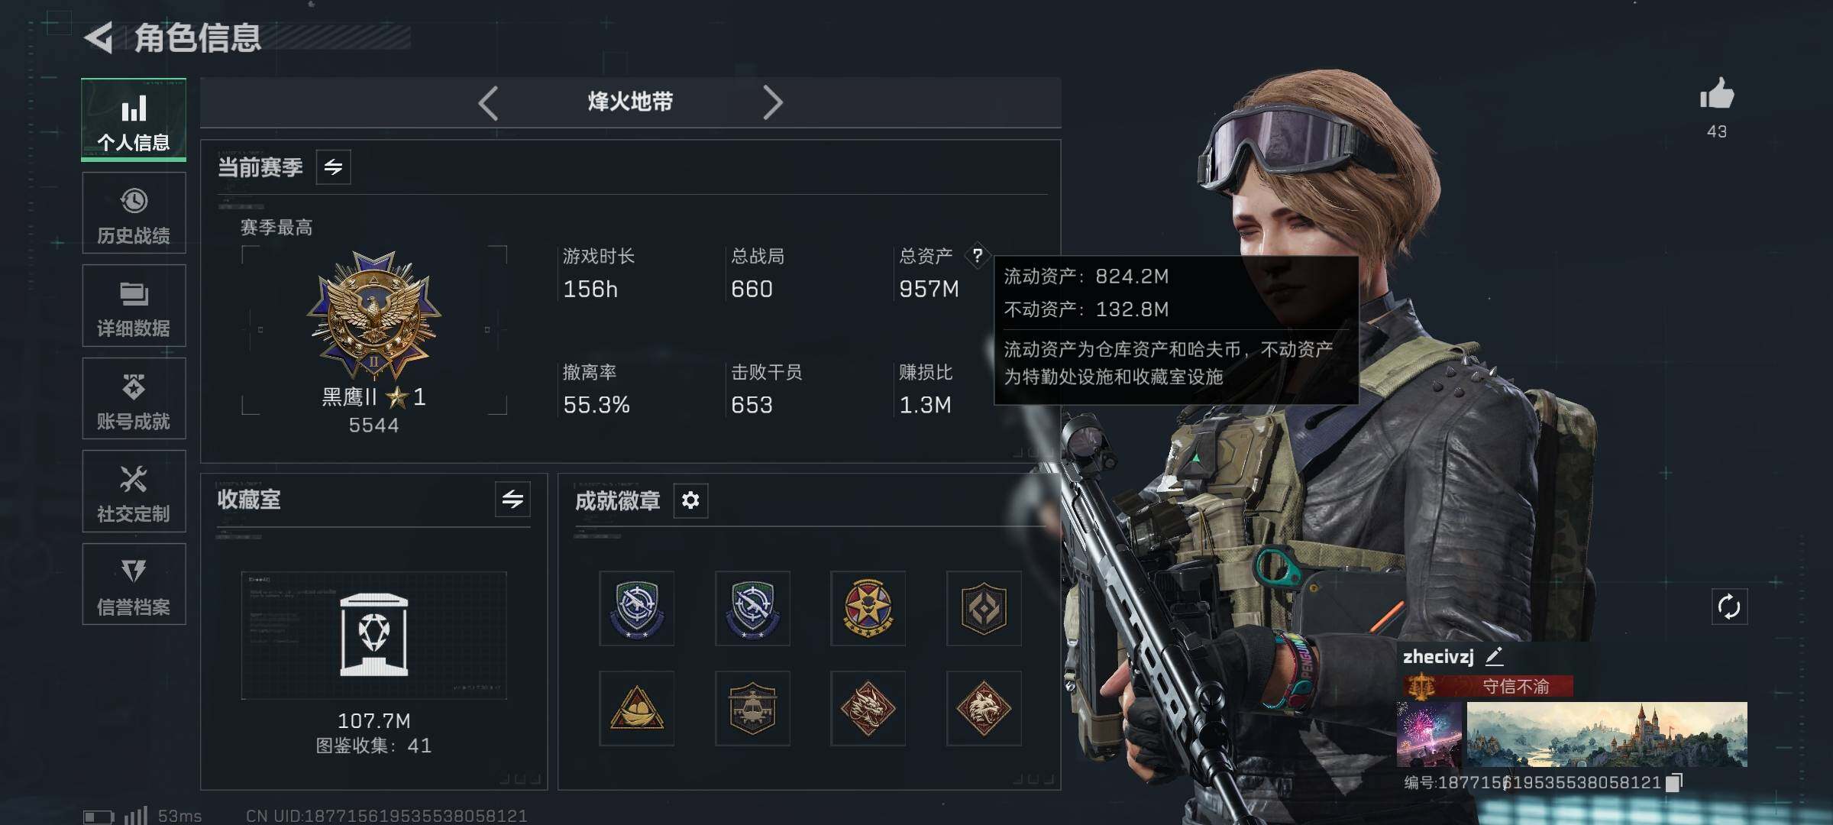Screen dimensions: 1833x825
Task: Open 成就徽章 gear settings
Action: click(690, 500)
